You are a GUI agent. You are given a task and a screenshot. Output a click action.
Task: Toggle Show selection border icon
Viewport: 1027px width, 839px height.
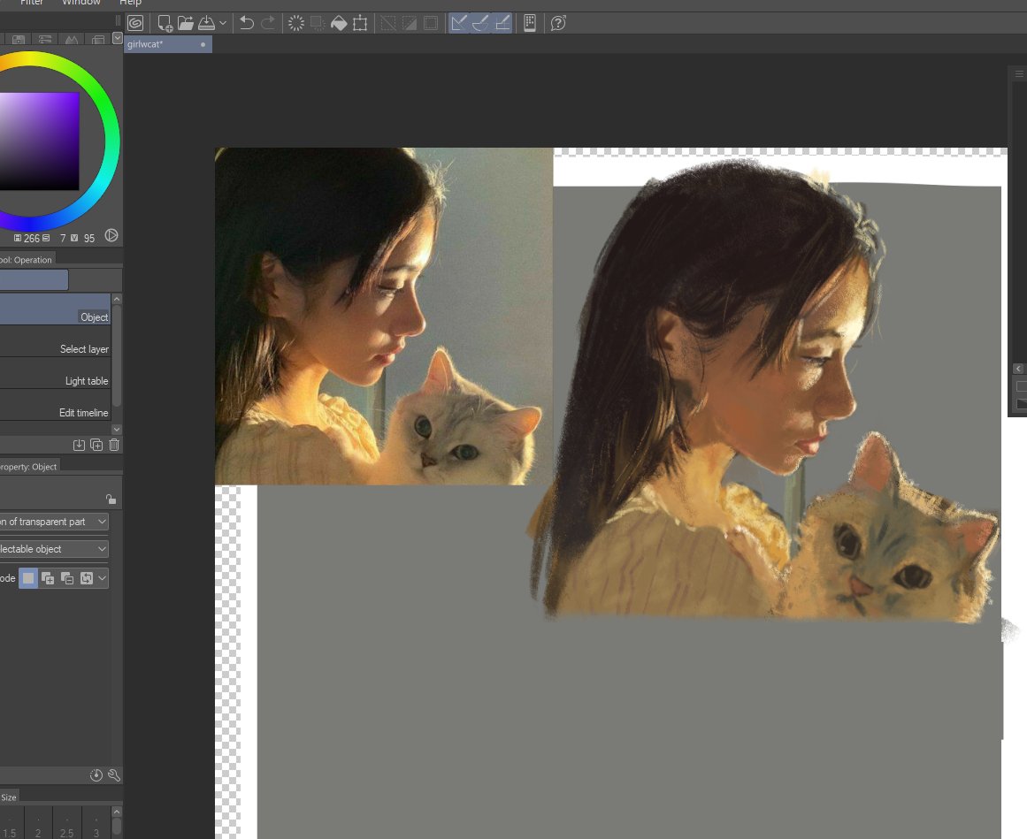point(431,24)
